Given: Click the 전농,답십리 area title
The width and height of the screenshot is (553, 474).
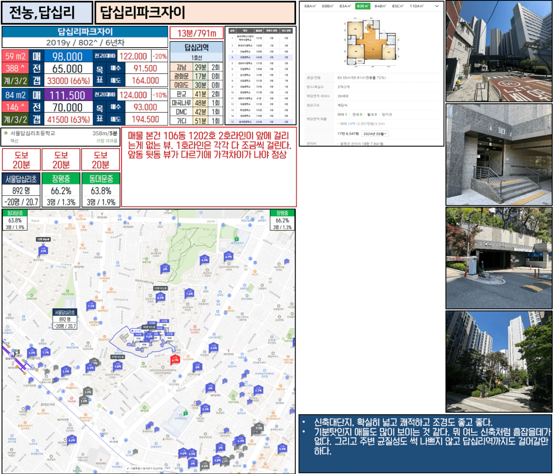Looking at the screenshot, I should pyautogui.click(x=47, y=13).
